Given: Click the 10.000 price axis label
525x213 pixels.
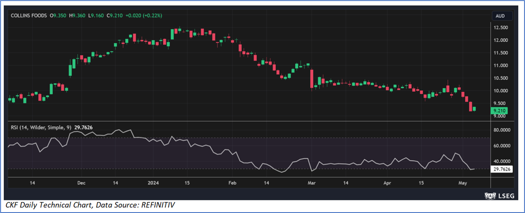Looking at the screenshot, I should point(501,91).
